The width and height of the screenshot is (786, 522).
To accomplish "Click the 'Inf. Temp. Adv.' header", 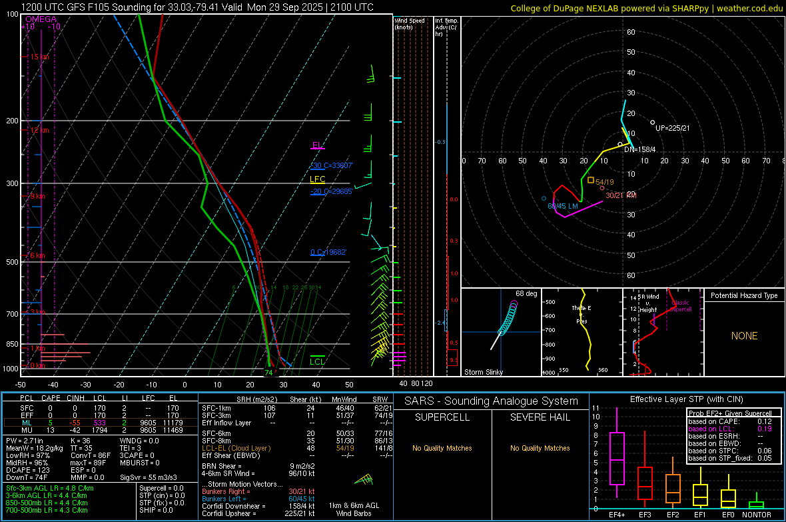I will tap(446, 27).
